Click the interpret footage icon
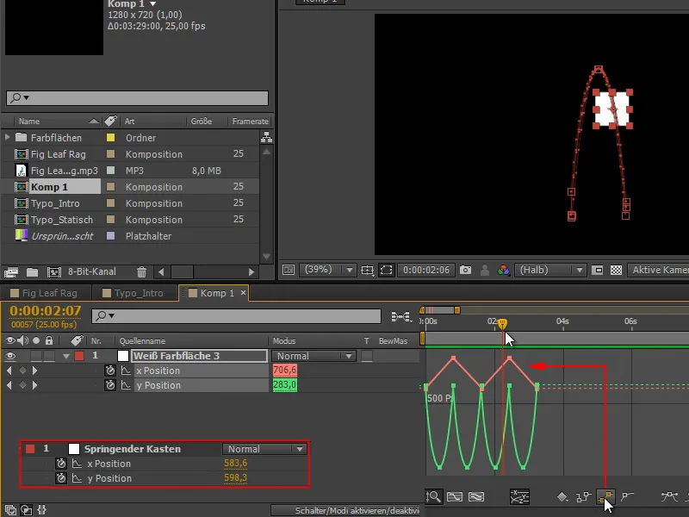The height and width of the screenshot is (517, 689). coord(11,272)
